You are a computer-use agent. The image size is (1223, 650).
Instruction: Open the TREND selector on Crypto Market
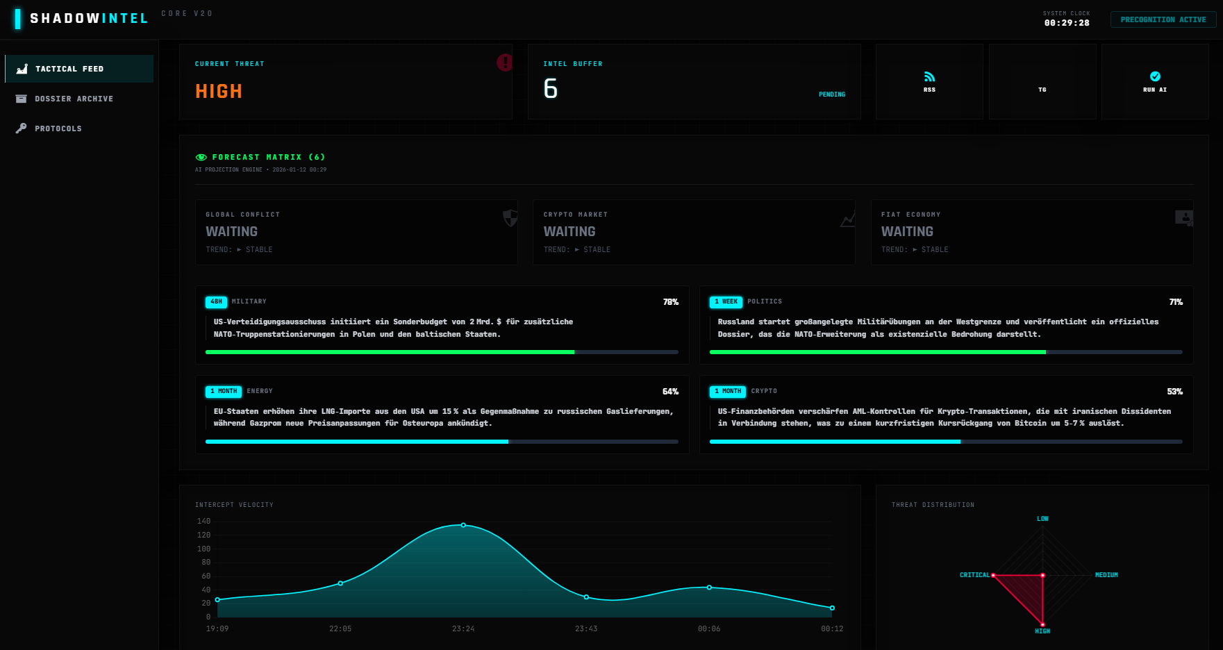(x=576, y=249)
